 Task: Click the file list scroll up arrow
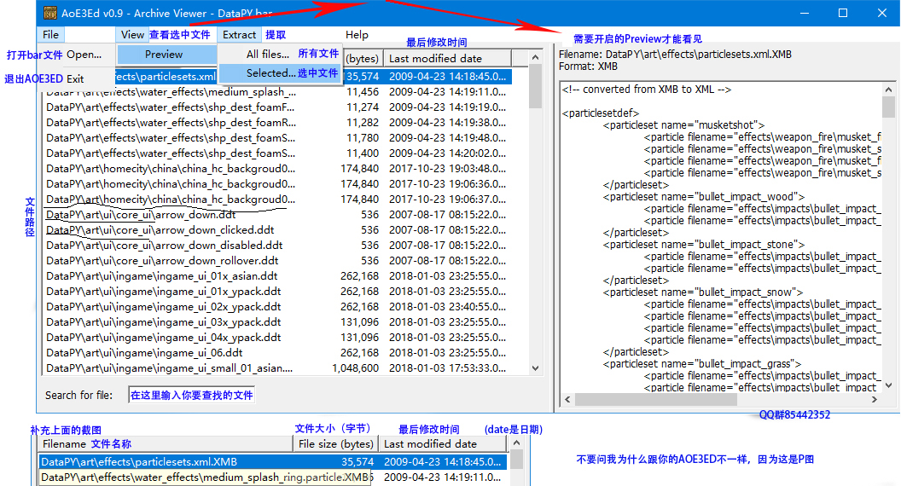click(536, 57)
